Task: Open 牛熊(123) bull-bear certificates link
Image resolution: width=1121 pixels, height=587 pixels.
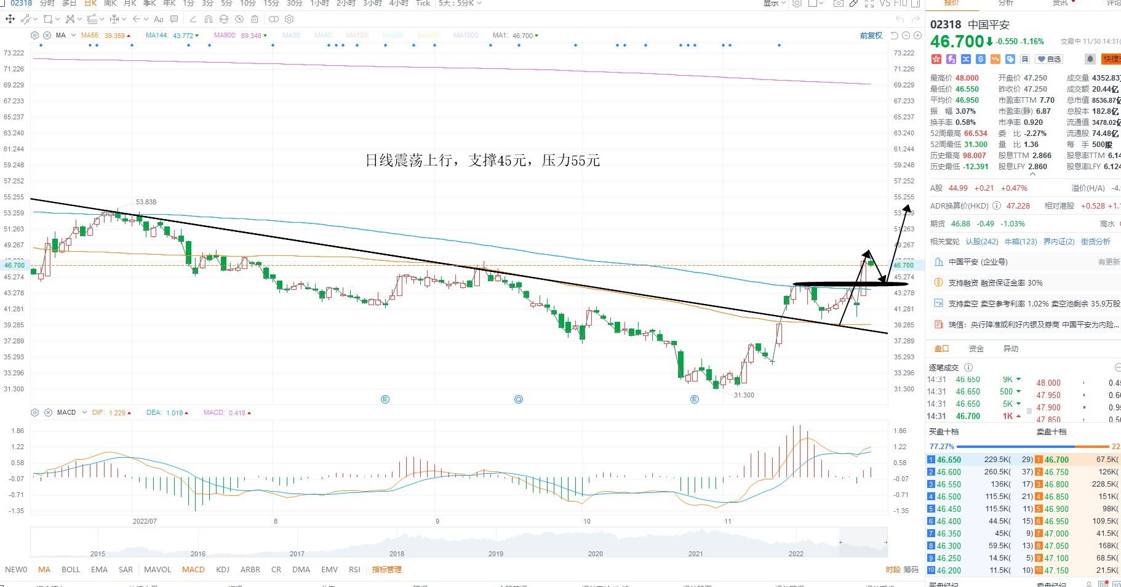Action: [1021, 242]
